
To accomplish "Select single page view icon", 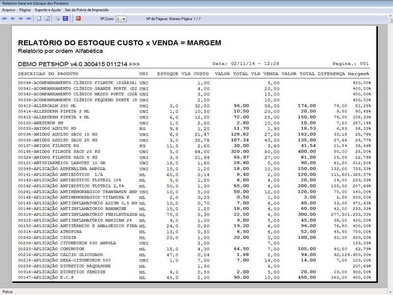I will [x=40, y=19].
